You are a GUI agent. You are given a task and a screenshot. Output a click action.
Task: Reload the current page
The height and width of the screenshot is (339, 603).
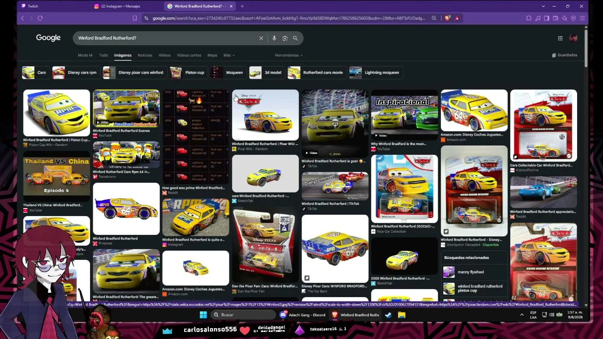[x=40, y=18]
